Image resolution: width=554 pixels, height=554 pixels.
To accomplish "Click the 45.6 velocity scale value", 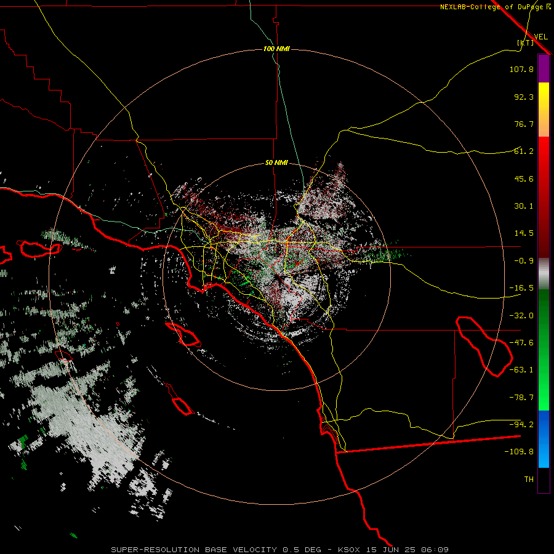I will (x=524, y=179).
